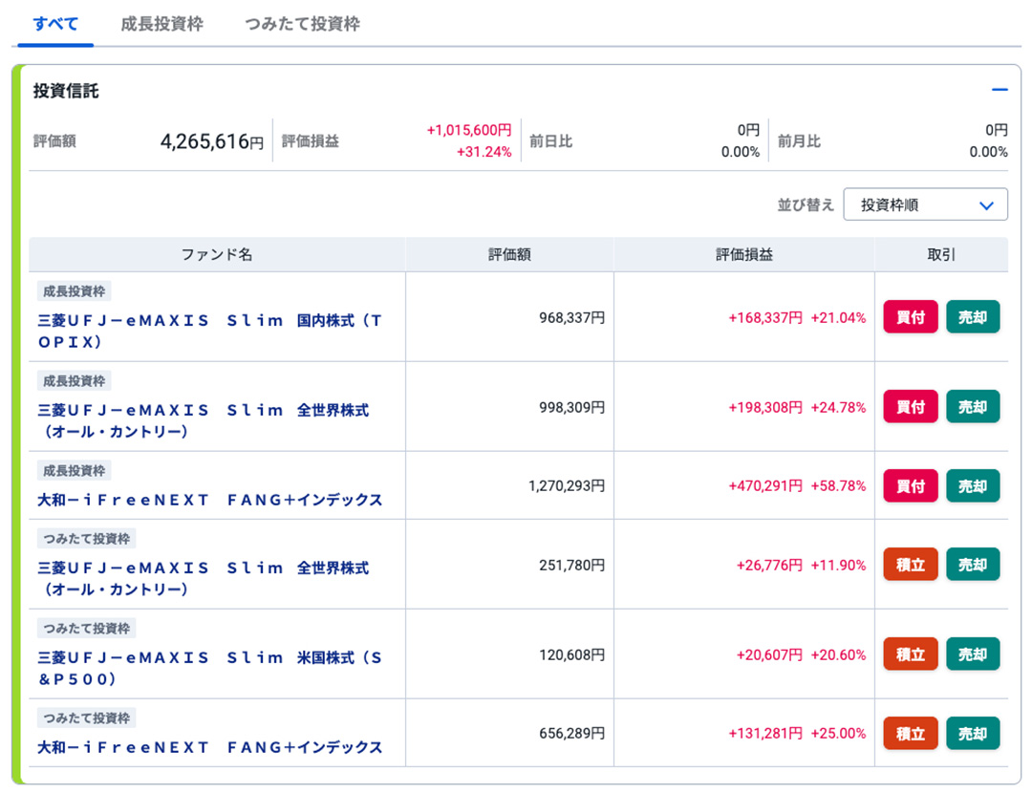
Task: Open the 並び替え 投資枠順 dropdown
Action: coord(925,204)
